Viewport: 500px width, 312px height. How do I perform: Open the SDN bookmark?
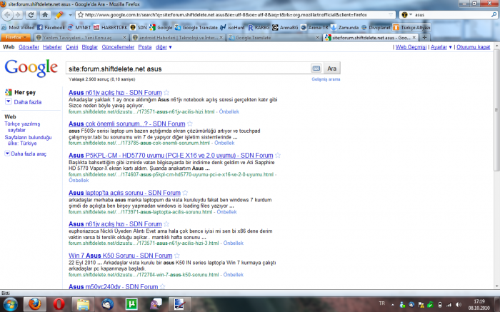click(139, 27)
